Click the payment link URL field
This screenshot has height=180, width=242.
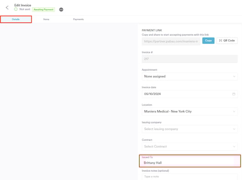[171, 42]
